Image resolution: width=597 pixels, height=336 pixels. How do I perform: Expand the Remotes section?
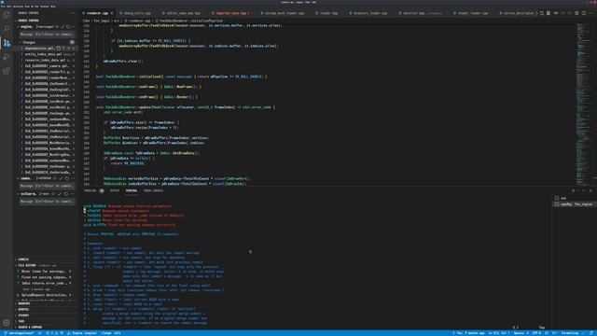[23, 309]
